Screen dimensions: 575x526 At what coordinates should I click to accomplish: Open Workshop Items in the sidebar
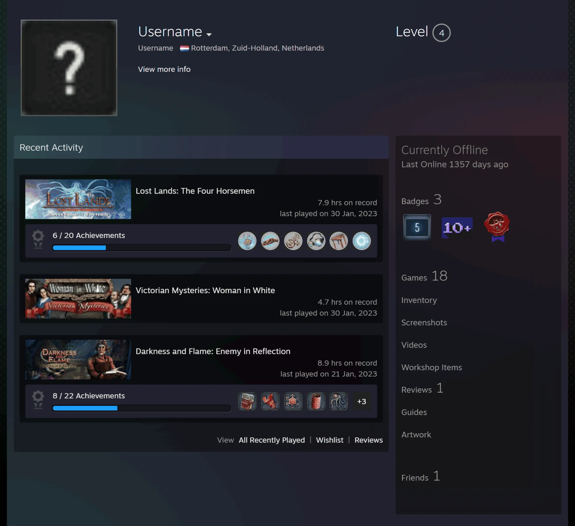[x=432, y=367]
